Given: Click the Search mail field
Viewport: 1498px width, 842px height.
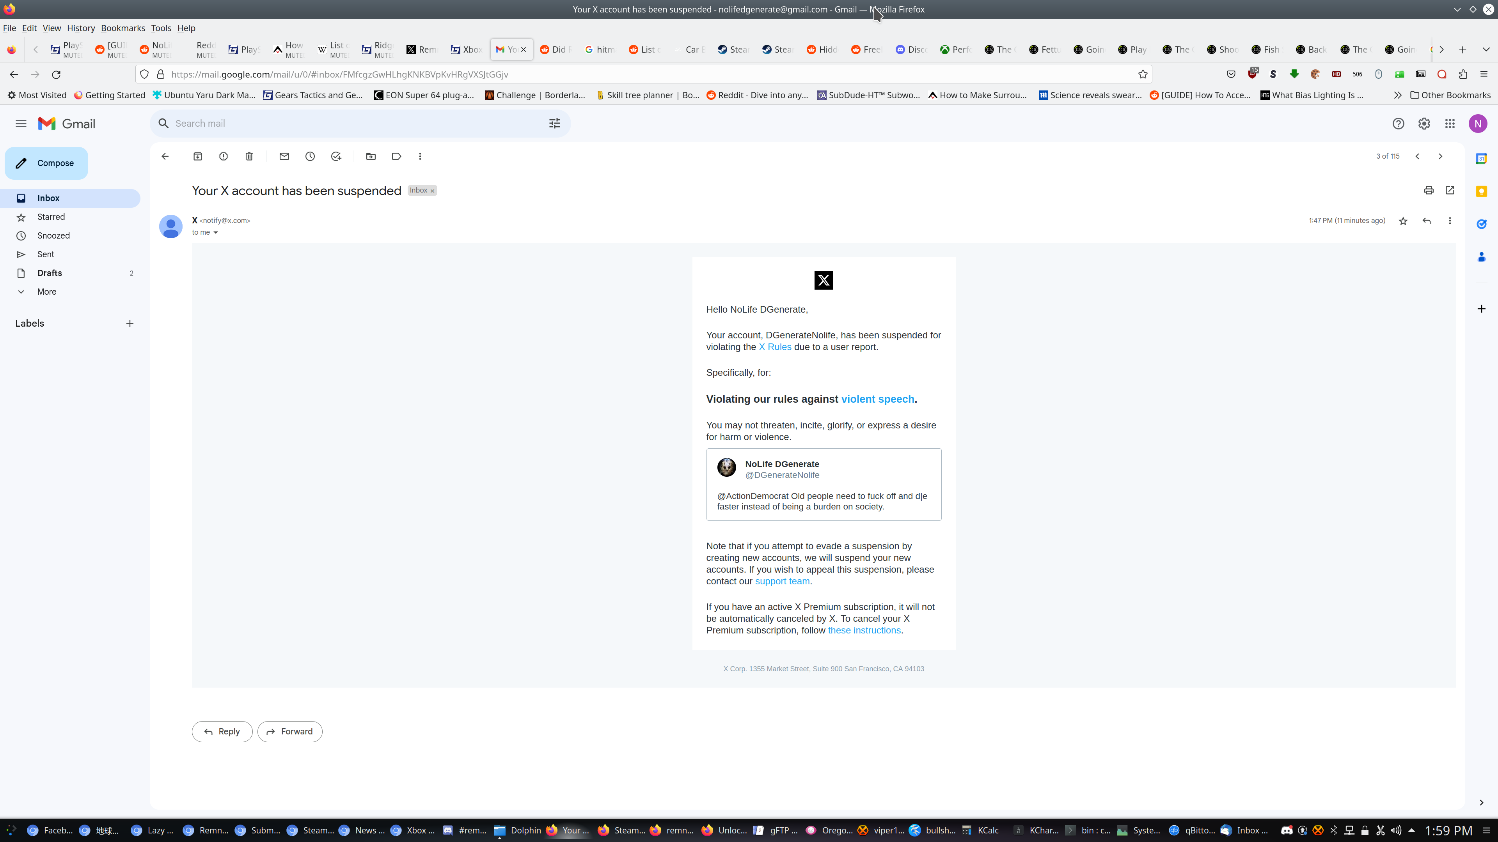Looking at the screenshot, I should pos(349,124).
